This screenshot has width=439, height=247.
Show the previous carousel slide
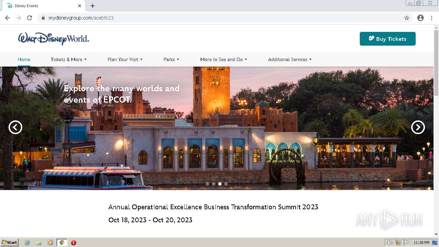pos(15,127)
